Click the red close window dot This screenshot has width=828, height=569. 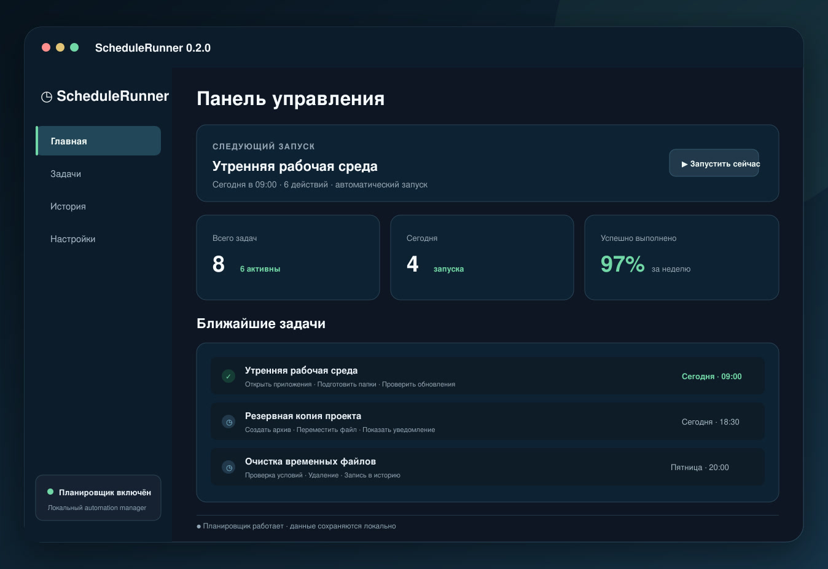pos(46,47)
